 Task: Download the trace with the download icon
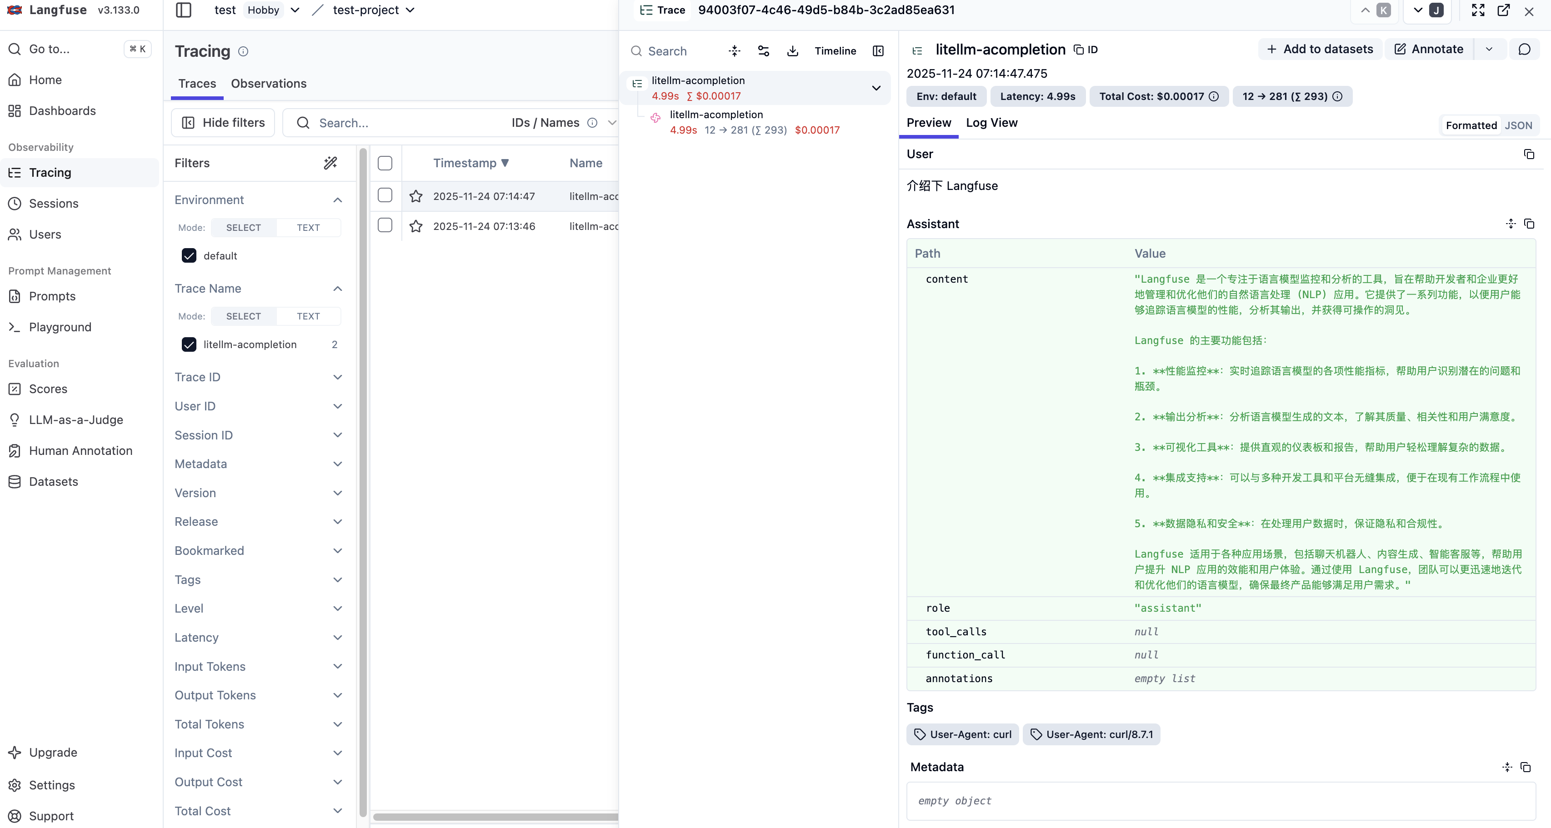(x=792, y=51)
